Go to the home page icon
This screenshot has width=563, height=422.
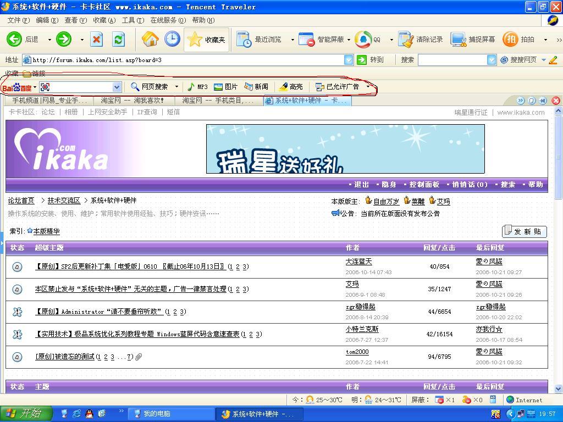(x=150, y=39)
